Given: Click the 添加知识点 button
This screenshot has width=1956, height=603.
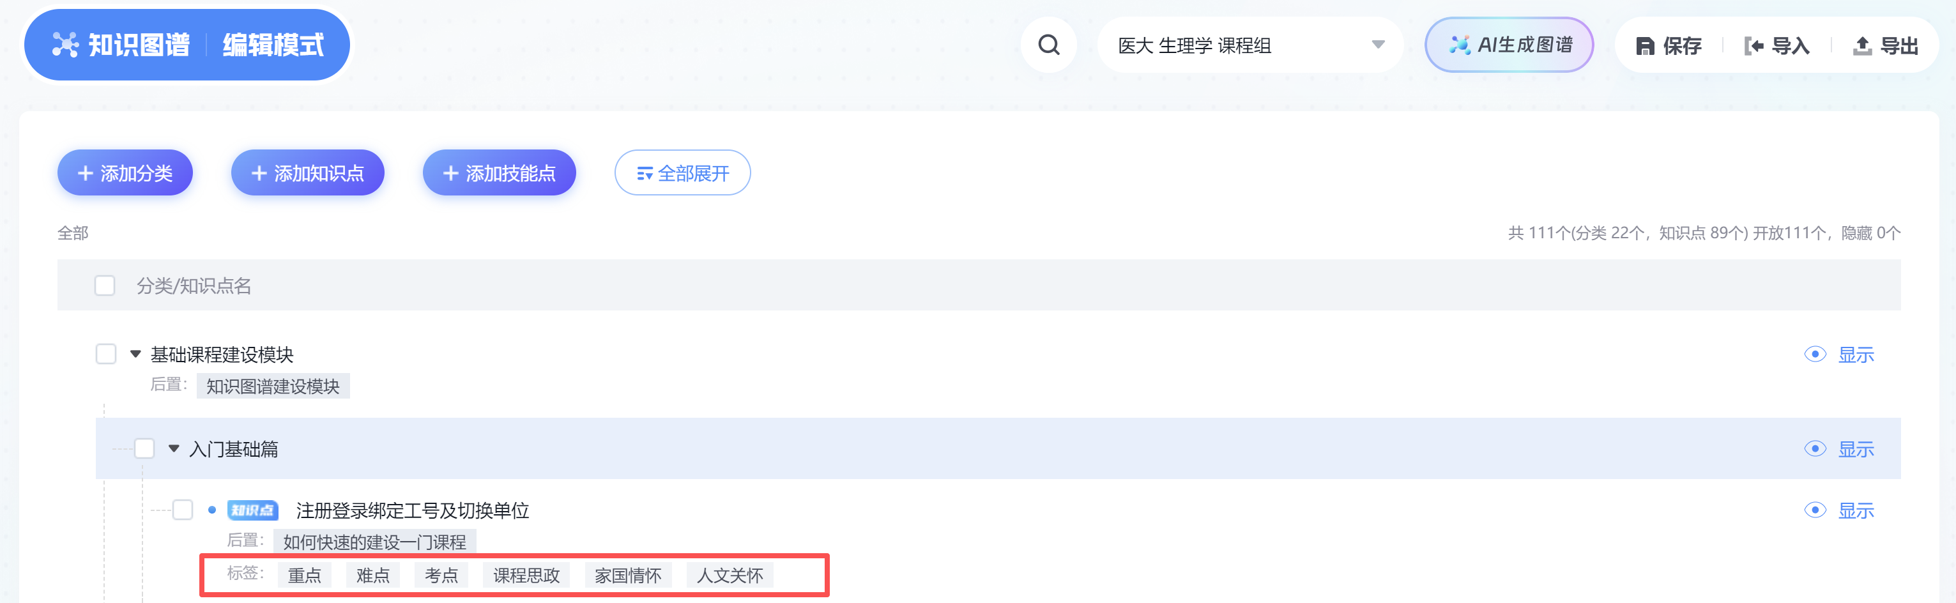Looking at the screenshot, I should coord(307,172).
